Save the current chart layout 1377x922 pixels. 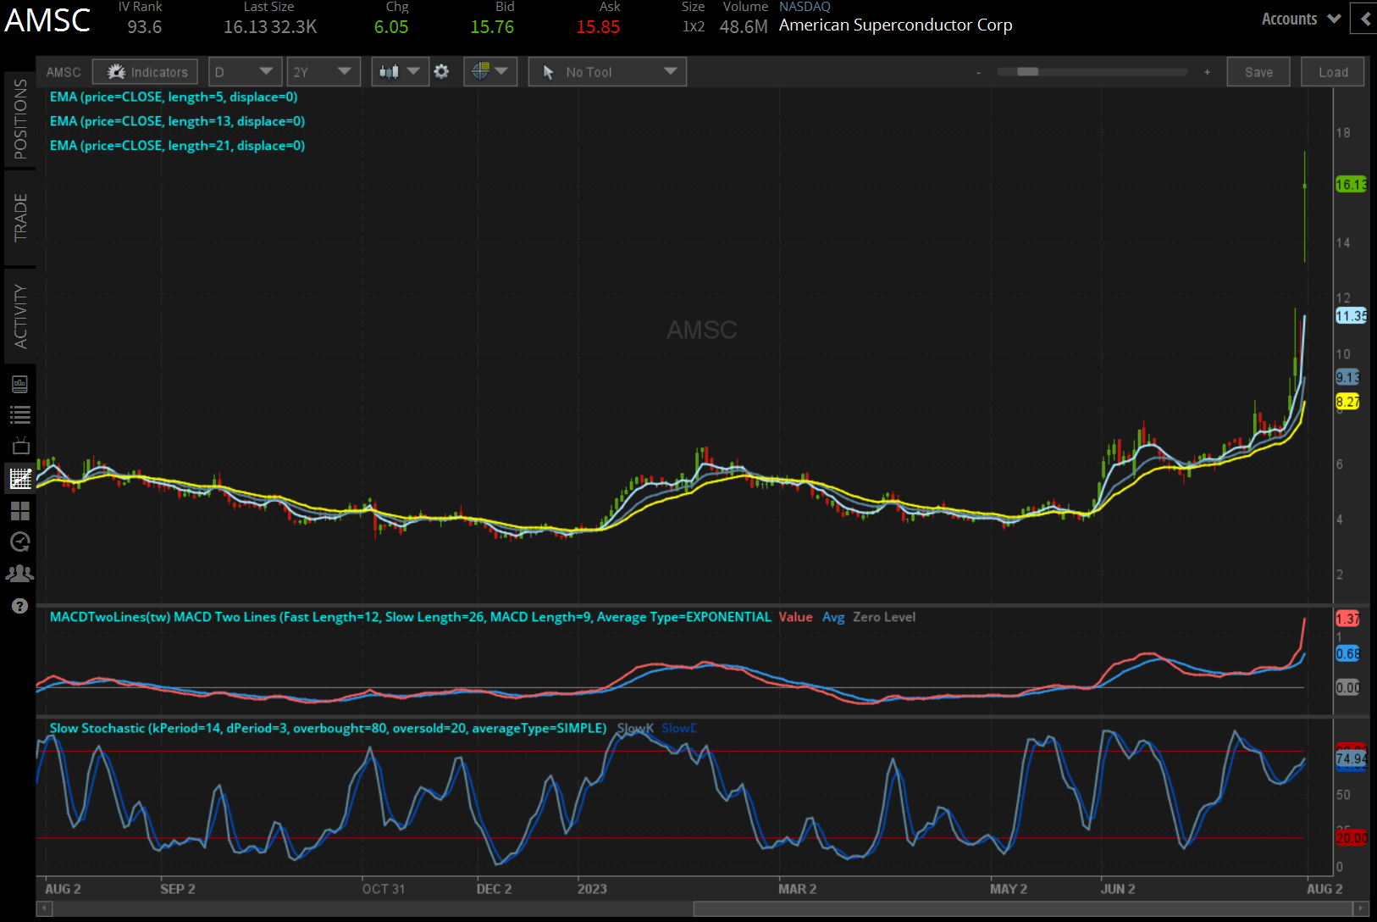pyautogui.click(x=1258, y=71)
